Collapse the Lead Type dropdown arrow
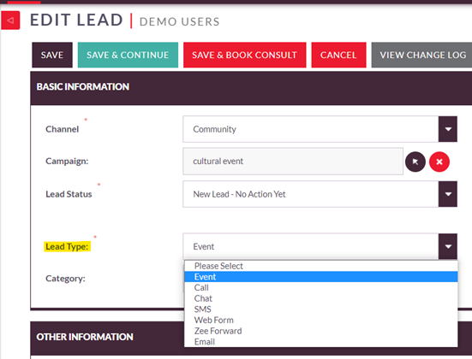The width and height of the screenshot is (472, 359). pyautogui.click(x=448, y=246)
